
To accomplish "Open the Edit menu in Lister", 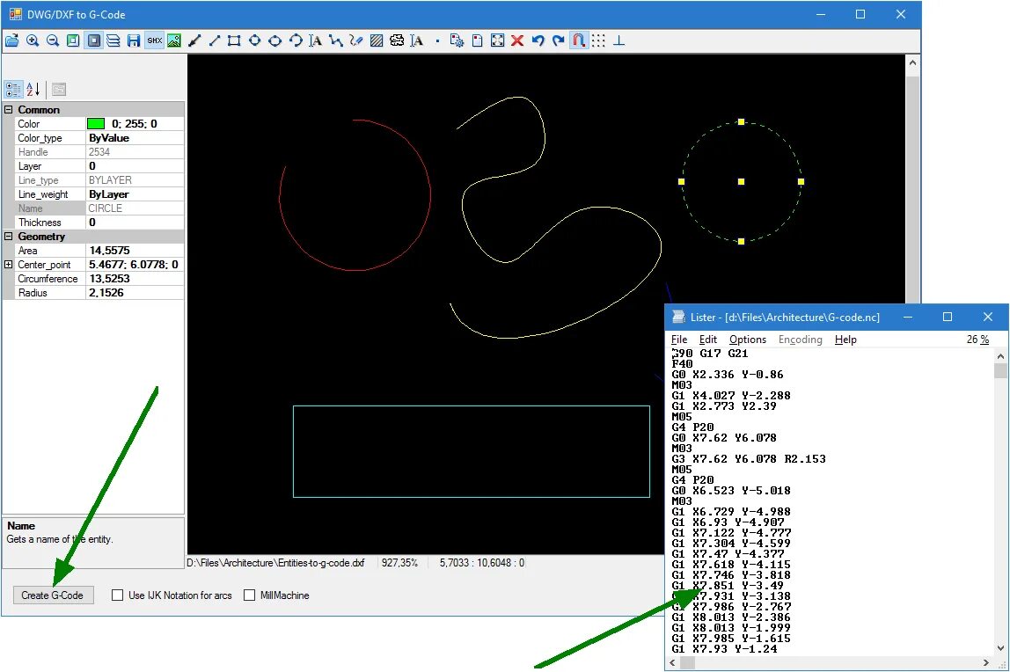I will [707, 340].
